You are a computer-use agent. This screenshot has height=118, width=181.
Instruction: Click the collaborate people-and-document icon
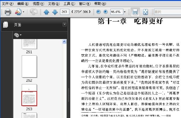(18, 12)
